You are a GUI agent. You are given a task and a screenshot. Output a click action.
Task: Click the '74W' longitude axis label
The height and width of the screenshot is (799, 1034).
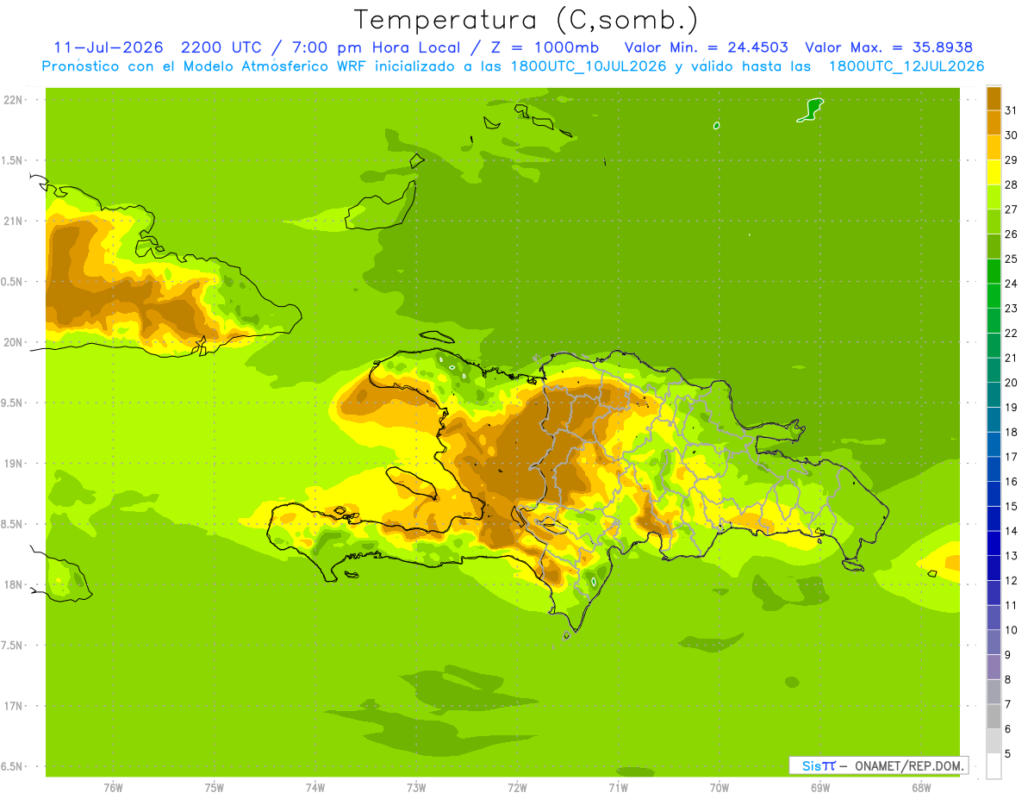315,788
